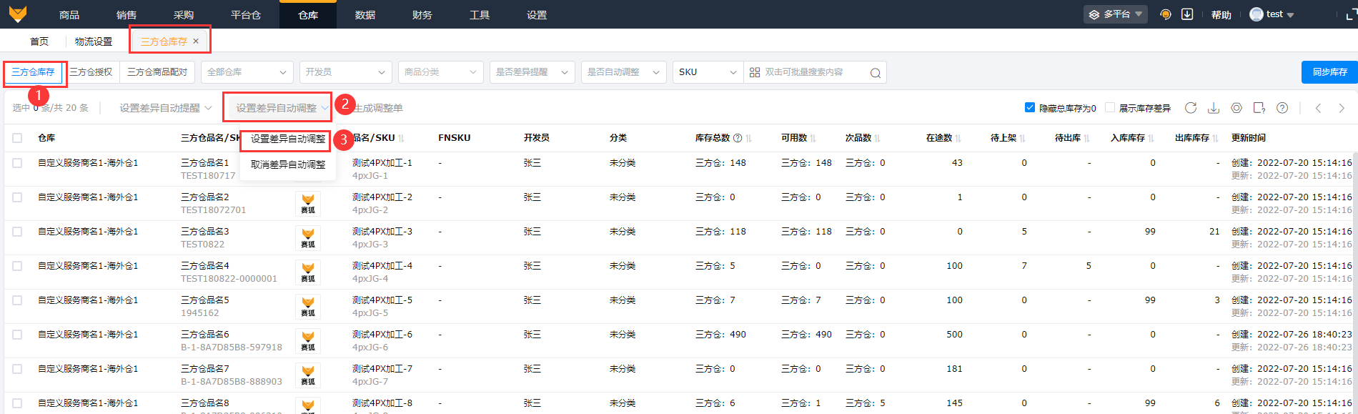Open the 销售 top menu
The height and width of the screenshot is (414, 1358).
[127, 14]
